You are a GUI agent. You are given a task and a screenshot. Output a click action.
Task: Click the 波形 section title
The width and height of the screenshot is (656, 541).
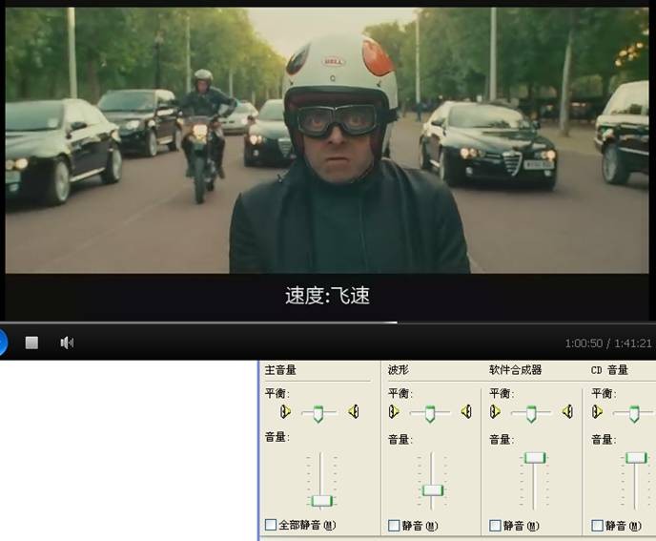pyautogui.click(x=399, y=370)
